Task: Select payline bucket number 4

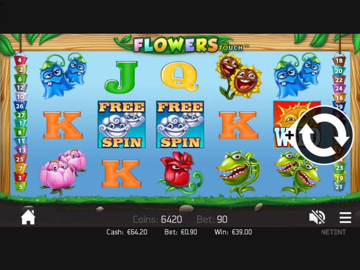Action: pyautogui.click(x=20, y=60)
